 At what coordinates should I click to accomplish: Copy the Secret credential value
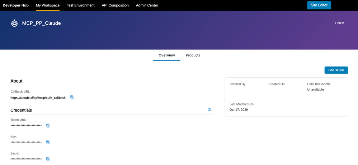48,159
